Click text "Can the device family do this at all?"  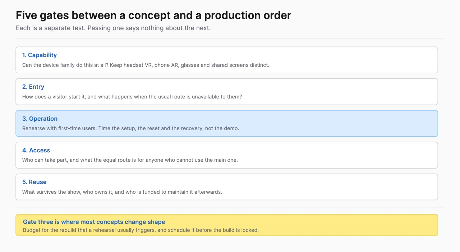point(65,65)
